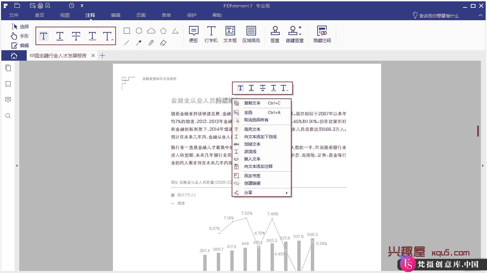Switch to 选择 select mode
Image resolution: width=487 pixels, height=273 pixels.
click(20, 27)
